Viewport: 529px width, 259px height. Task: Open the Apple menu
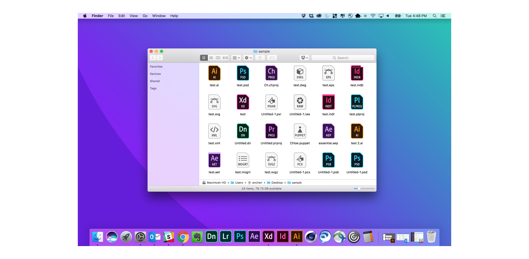click(85, 16)
